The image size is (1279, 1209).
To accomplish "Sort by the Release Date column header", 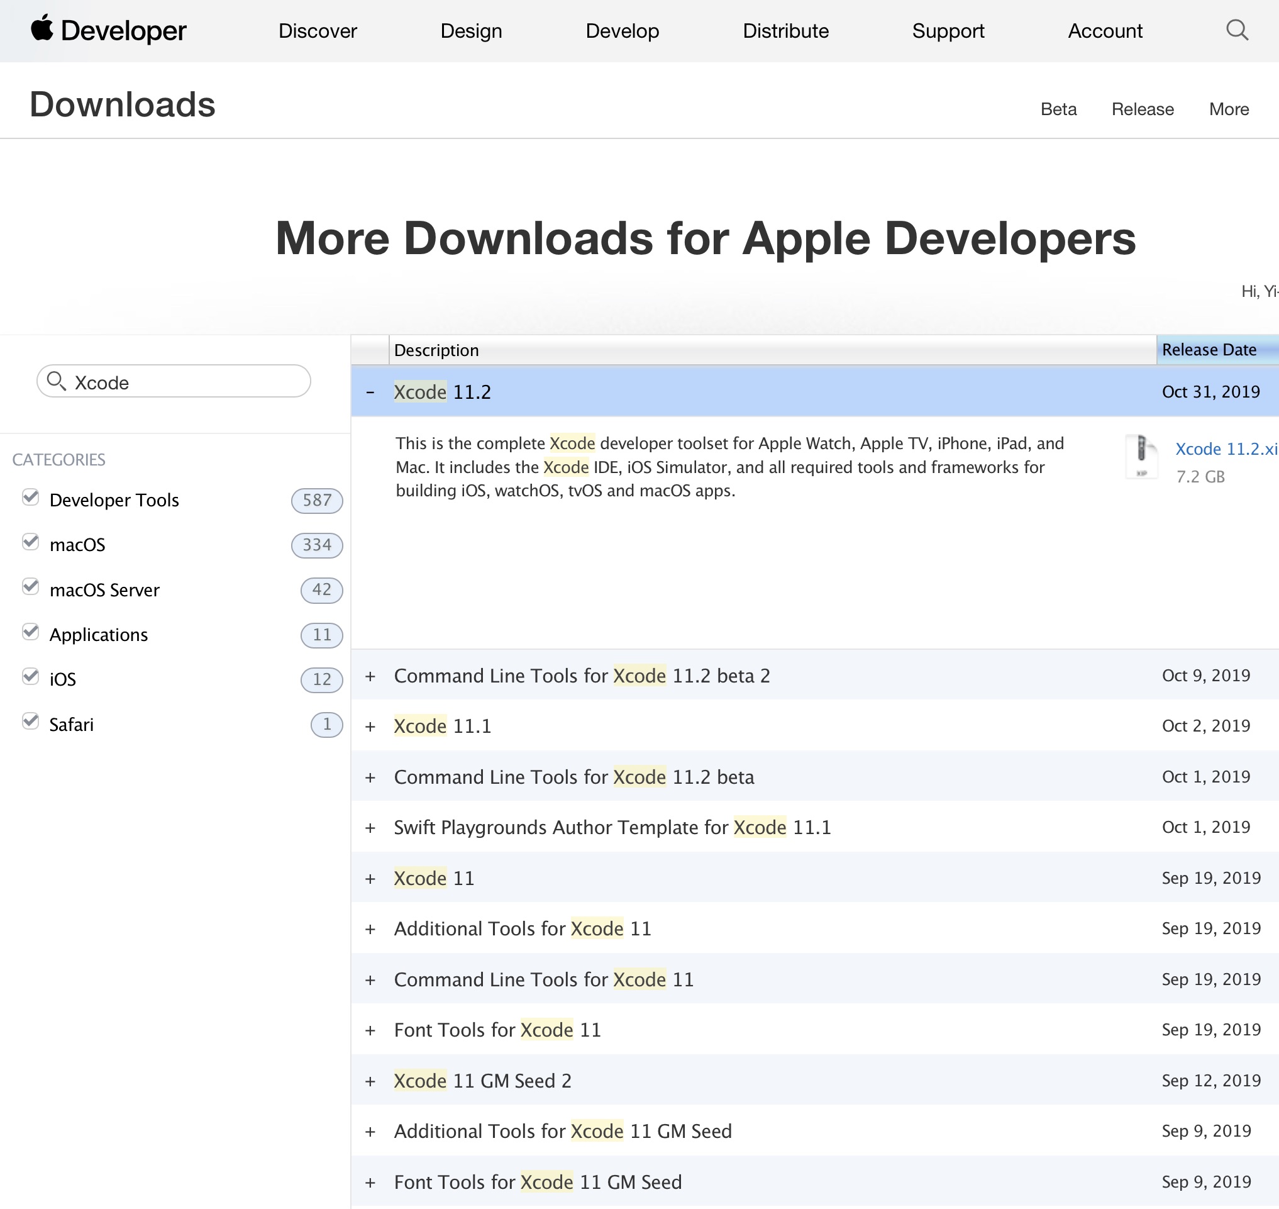I will tap(1209, 350).
